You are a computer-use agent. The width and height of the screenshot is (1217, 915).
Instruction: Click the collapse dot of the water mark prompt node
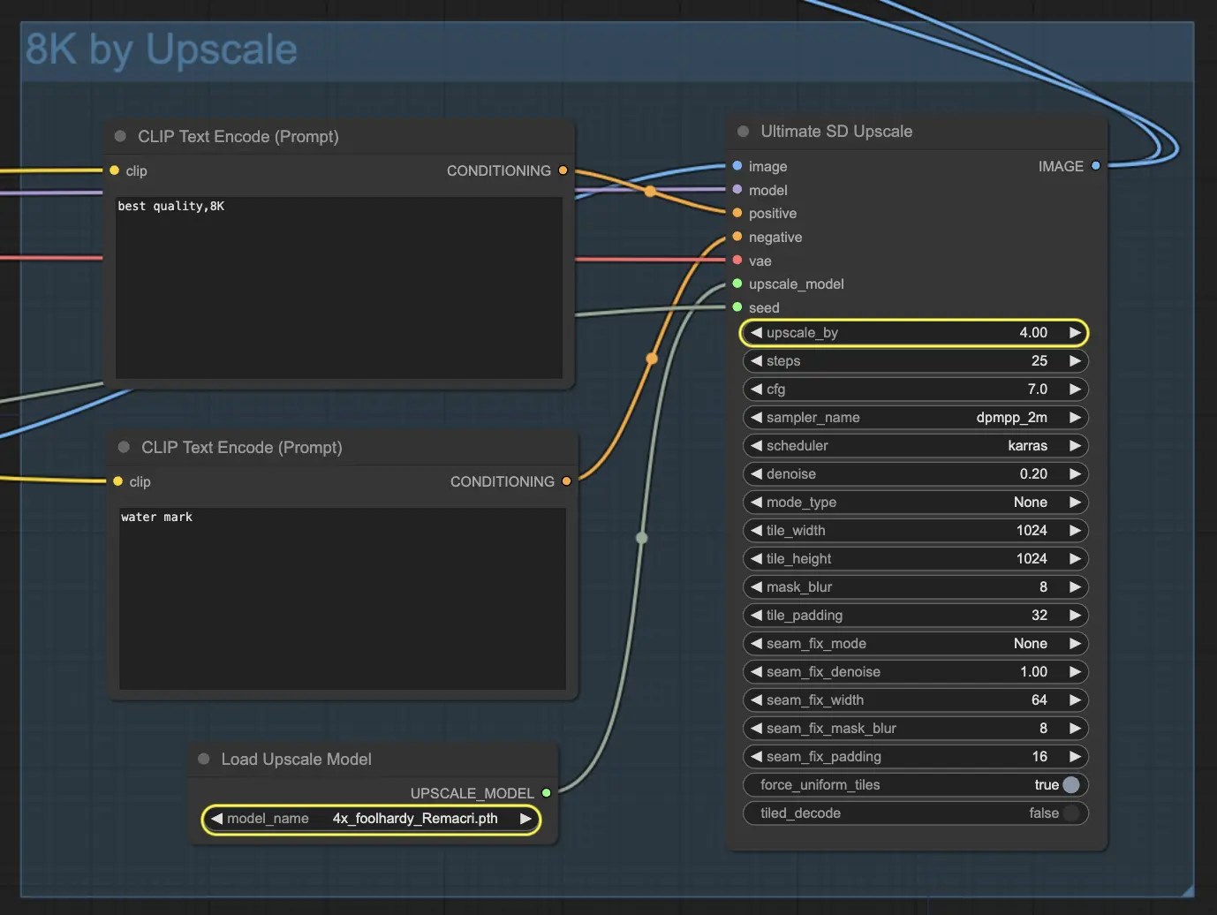click(x=124, y=447)
